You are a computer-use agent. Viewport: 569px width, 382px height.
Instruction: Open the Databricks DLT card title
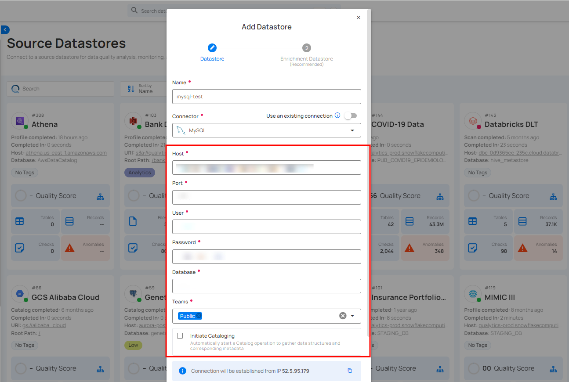click(x=511, y=124)
